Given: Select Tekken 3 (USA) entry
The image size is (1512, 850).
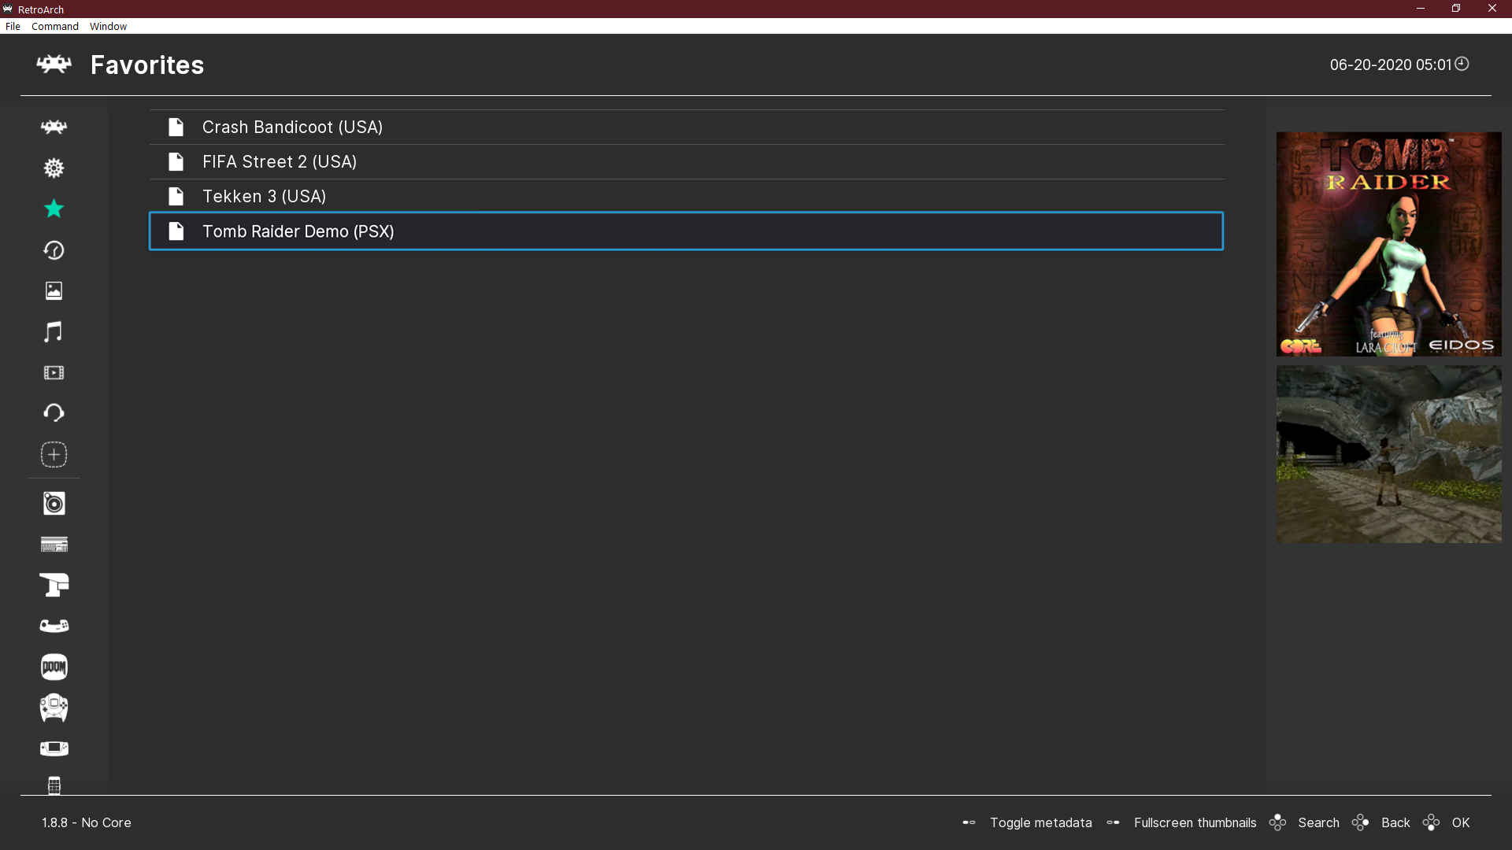Looking at the screenshot, I should click(687, 196).
